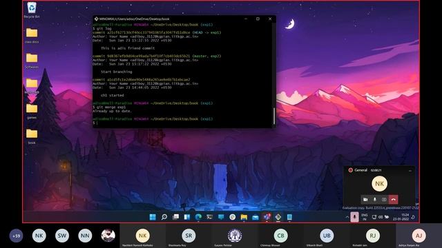Click share screen button in Teams popup
The height and width of the screenshot is (248, 442).
click(x=384, y=199)
